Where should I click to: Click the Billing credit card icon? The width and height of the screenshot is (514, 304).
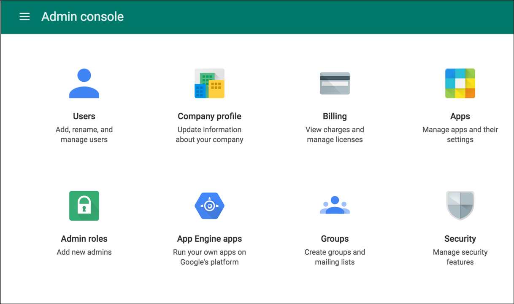click(x=335, y=83)
